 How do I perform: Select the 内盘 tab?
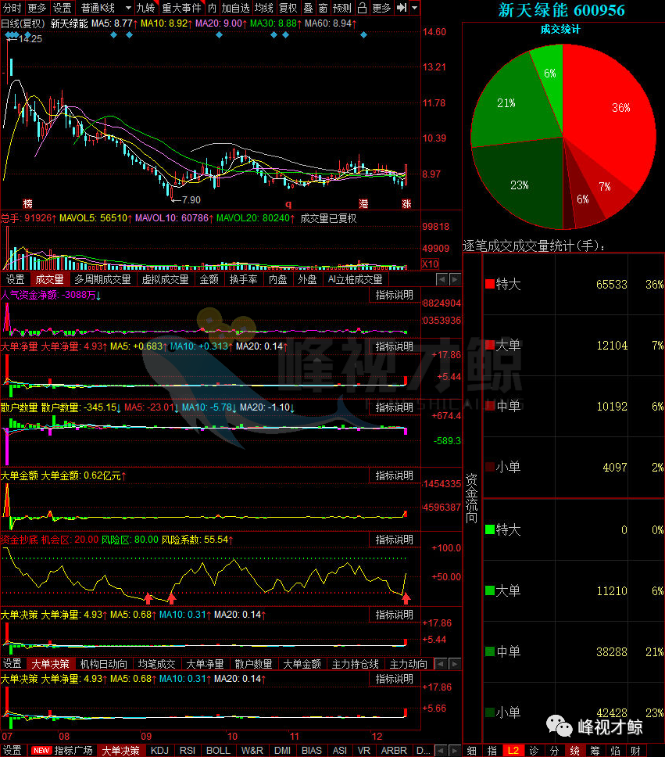pyautogui.click(x=278, y=279)
